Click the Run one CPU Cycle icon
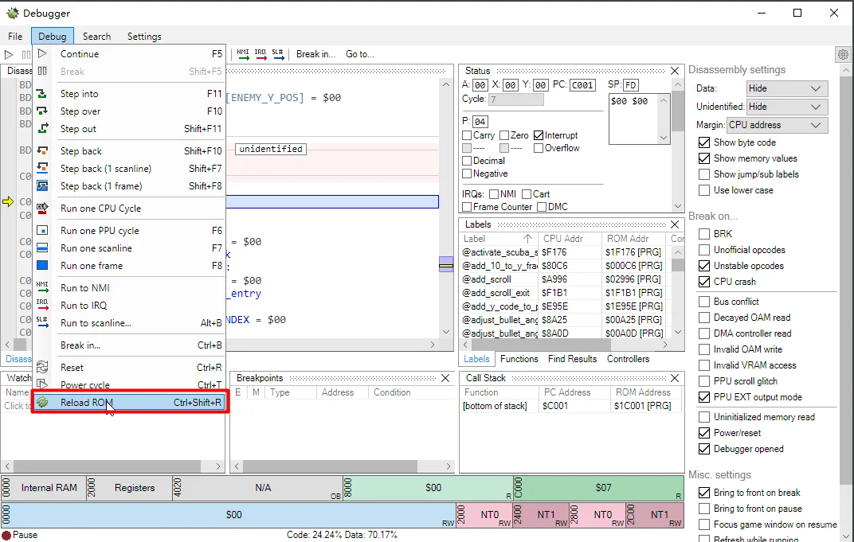The width and height of the screenshot is (854, 542). point(42,208)
